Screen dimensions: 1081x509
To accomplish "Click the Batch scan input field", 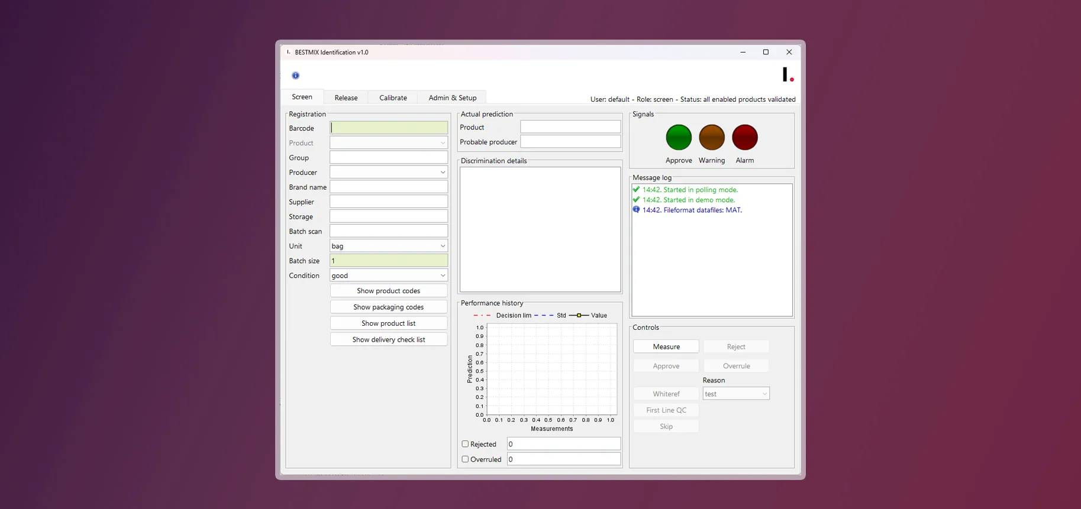I will pos(389,231).
